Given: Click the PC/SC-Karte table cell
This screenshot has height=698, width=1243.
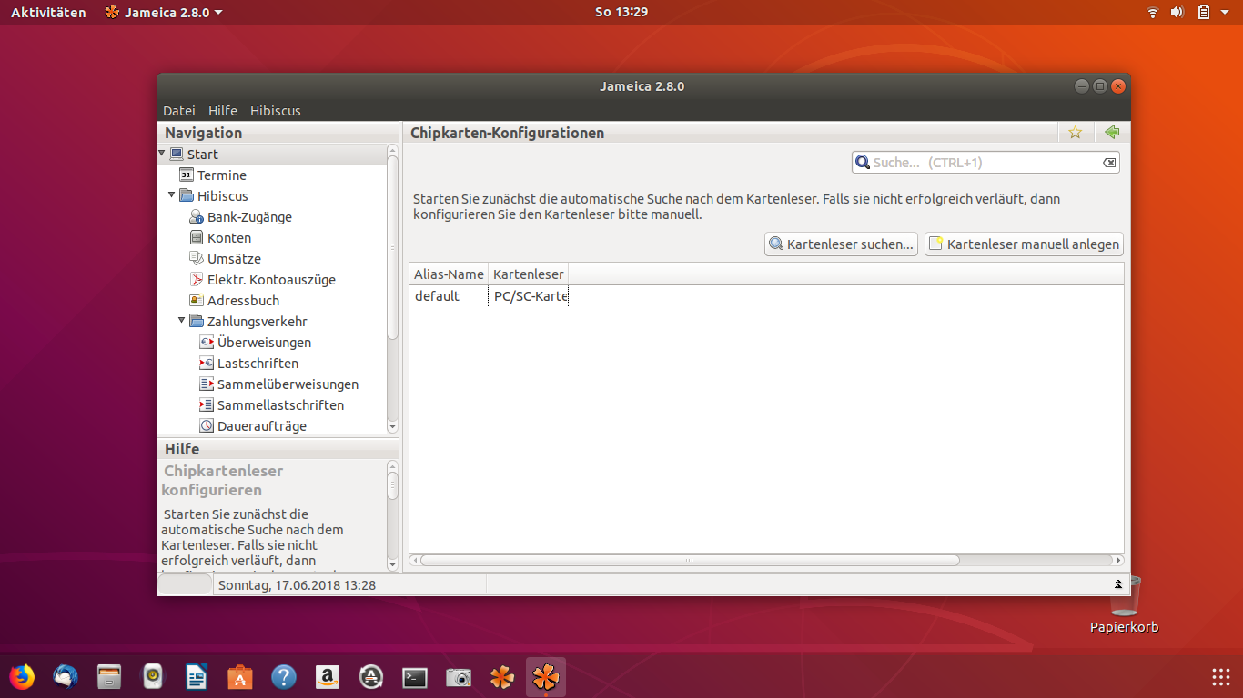Looking at the screenshot, I should click(x=529, y=296).
